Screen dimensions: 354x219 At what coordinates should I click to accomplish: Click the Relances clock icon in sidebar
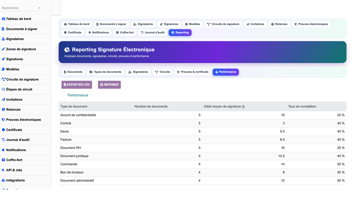(x=4, y=110)
